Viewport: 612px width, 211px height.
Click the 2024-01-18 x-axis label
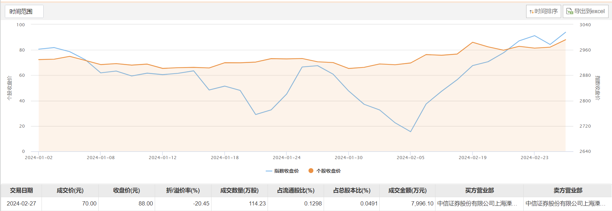225,158
